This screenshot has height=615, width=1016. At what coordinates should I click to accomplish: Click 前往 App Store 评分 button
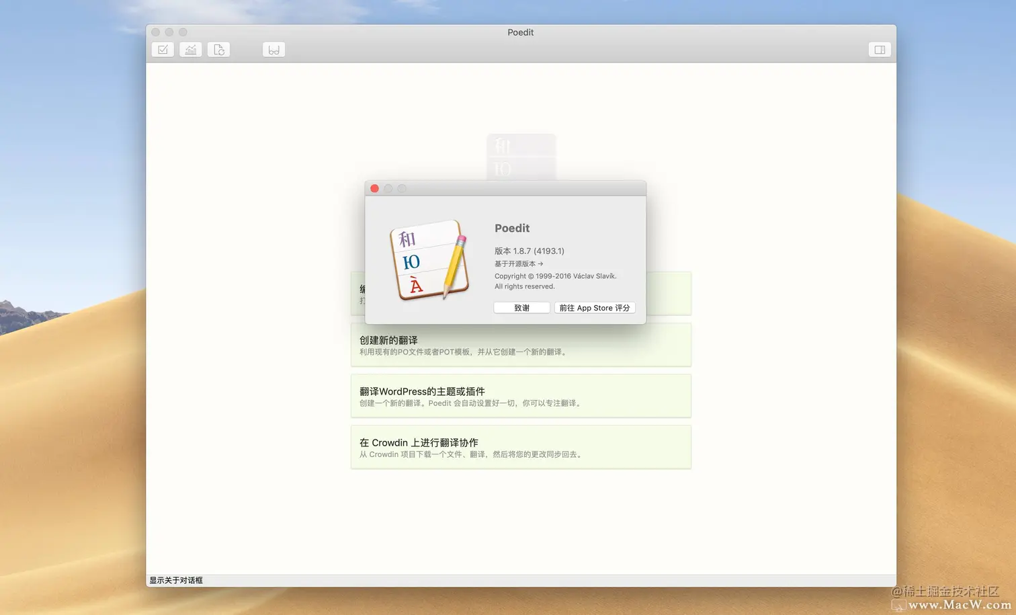click(595, 308)
